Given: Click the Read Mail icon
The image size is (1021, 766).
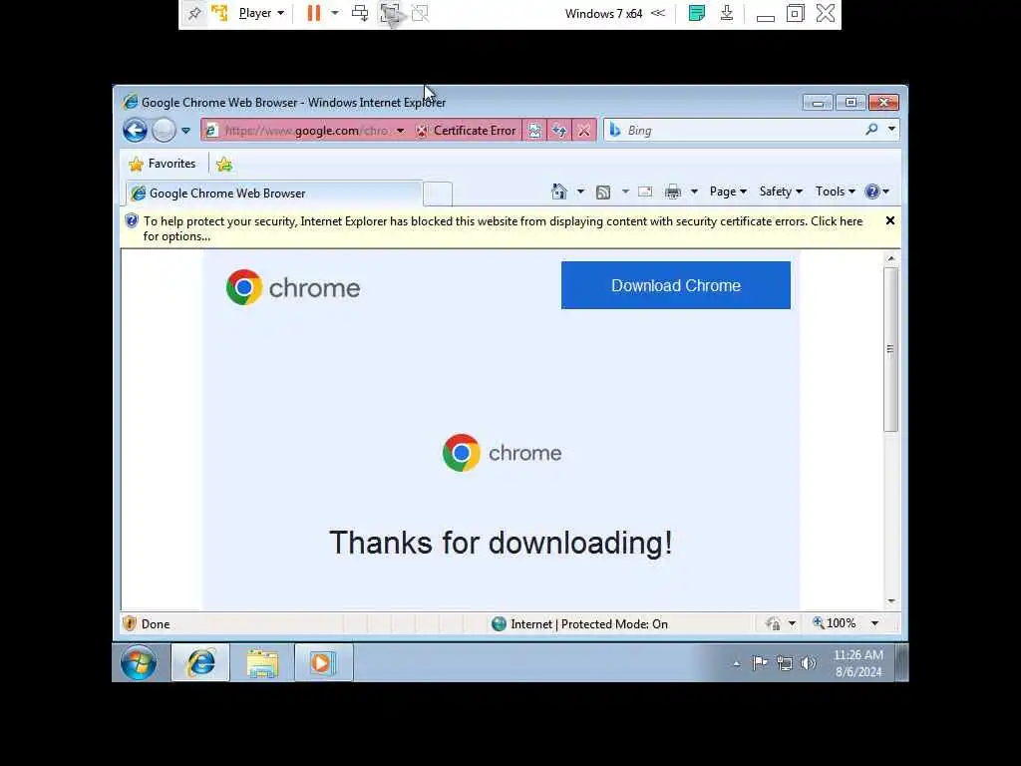Looking at the screenshot, I should (645, 191).
